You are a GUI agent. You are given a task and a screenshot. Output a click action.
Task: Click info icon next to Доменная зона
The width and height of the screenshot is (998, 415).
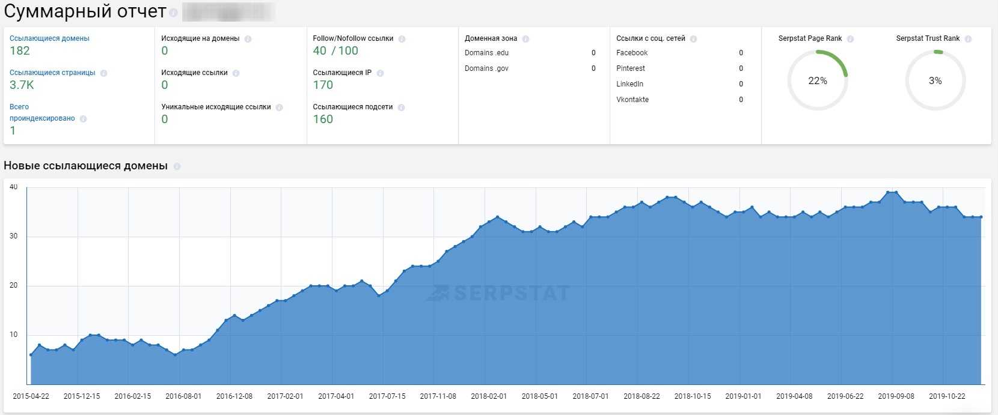(525, 39)
